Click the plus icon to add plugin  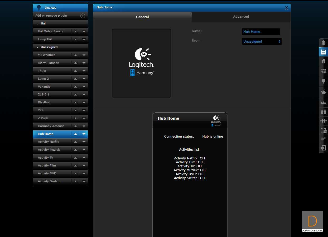tap(83, 16)
